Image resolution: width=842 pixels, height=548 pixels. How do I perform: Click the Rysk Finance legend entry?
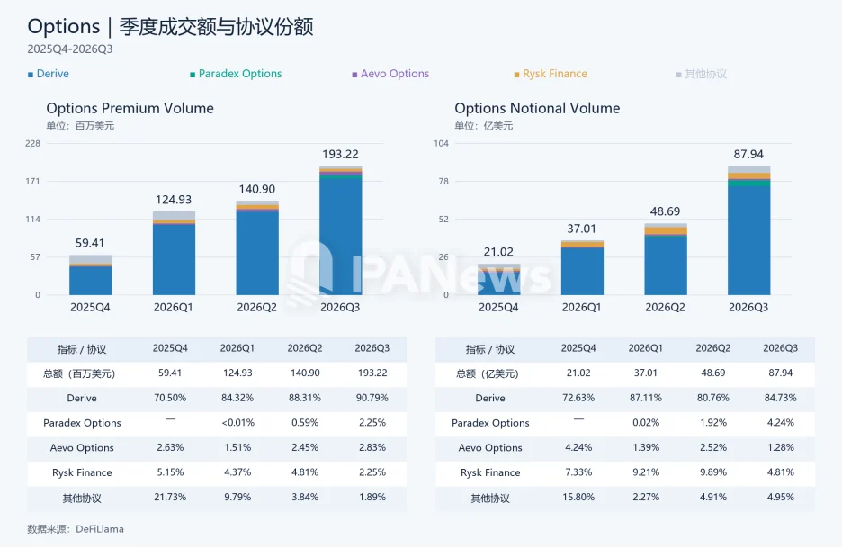[x=551, y=74]
